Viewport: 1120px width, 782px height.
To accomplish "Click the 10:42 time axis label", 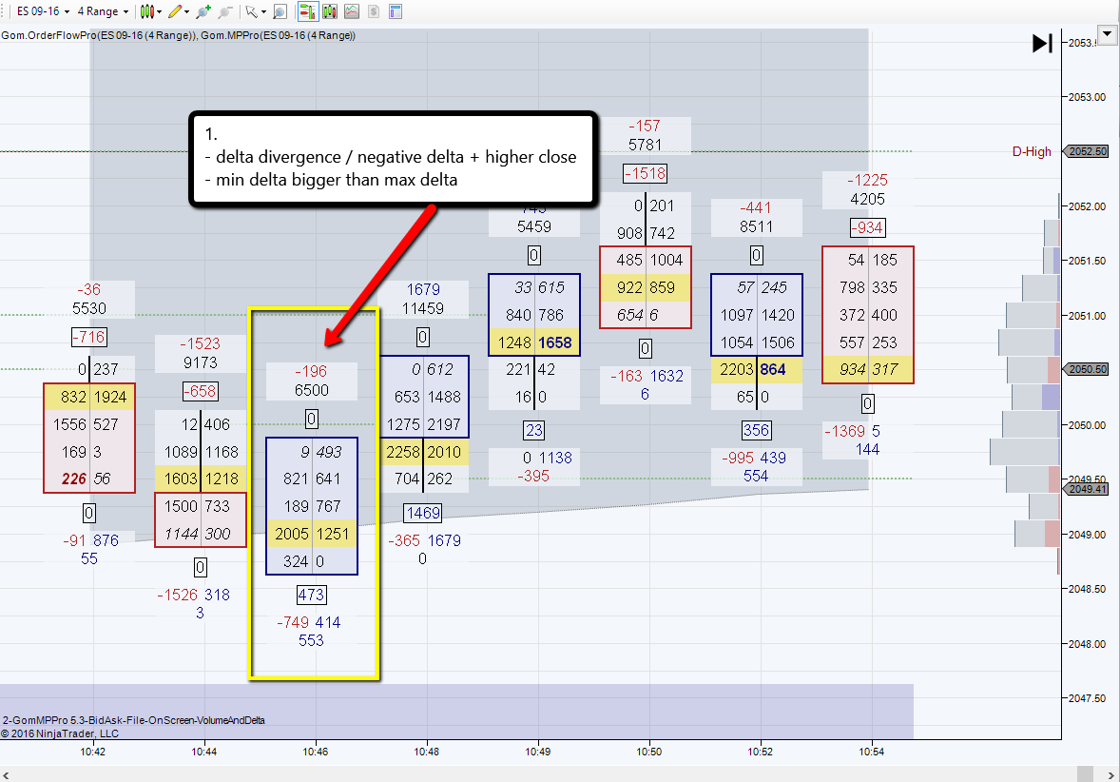I will 92,752.
